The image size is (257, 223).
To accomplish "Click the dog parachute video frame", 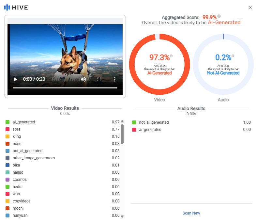I will click(65, 56).
